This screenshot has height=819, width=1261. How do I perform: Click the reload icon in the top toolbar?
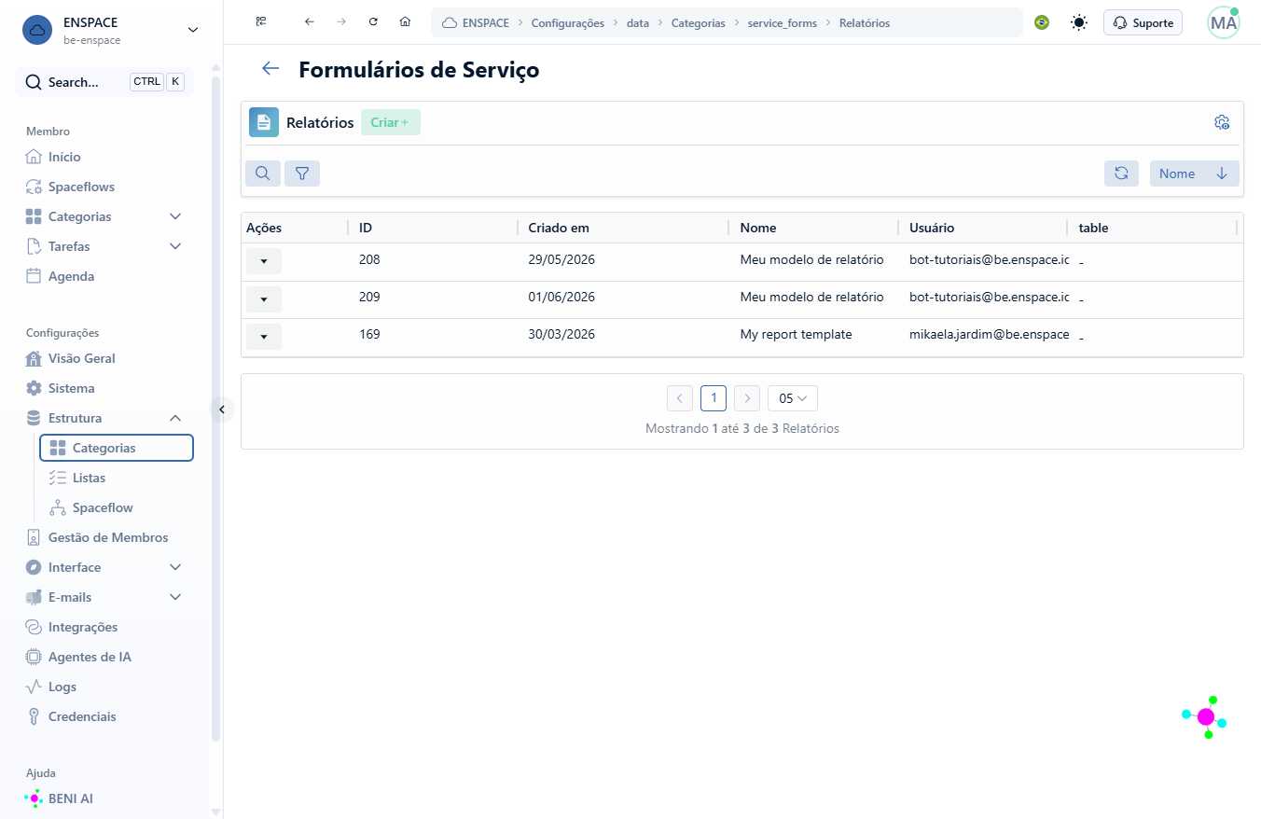pyautogui.click(x=373, y=22)
